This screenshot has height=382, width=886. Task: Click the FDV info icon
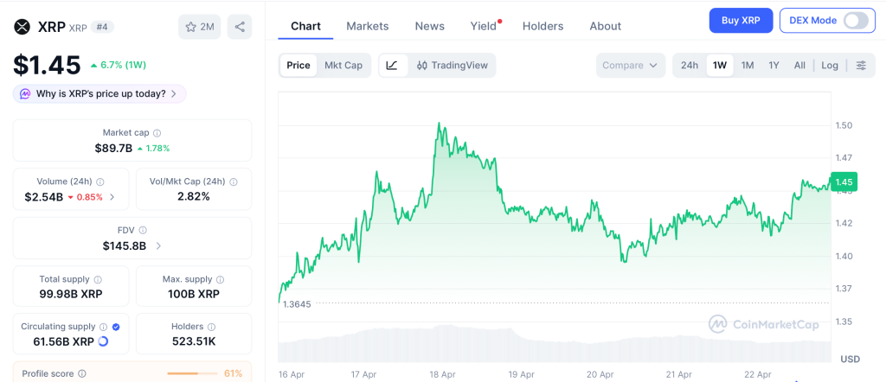(x=143, y=231)
